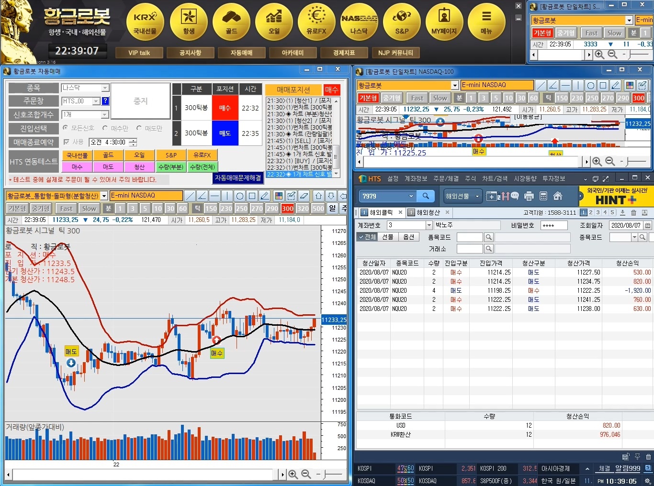Click 자동매매 button in top bar
The height and width of the screenshot is (486, 654).
point(241,53)
